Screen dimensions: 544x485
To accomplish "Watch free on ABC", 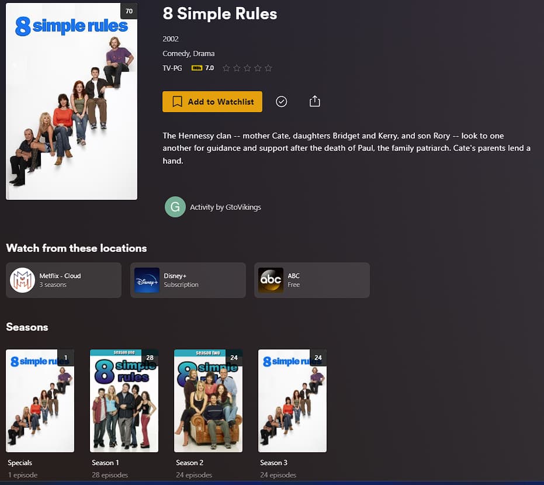I will 312,280.
